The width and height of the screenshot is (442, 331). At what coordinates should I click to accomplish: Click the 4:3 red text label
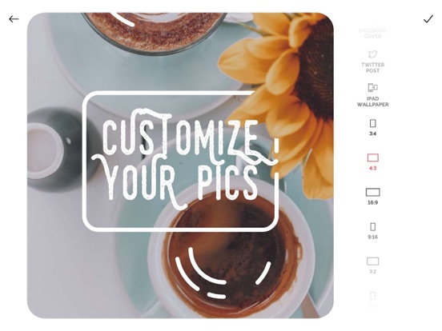click(x=372, y=169)
